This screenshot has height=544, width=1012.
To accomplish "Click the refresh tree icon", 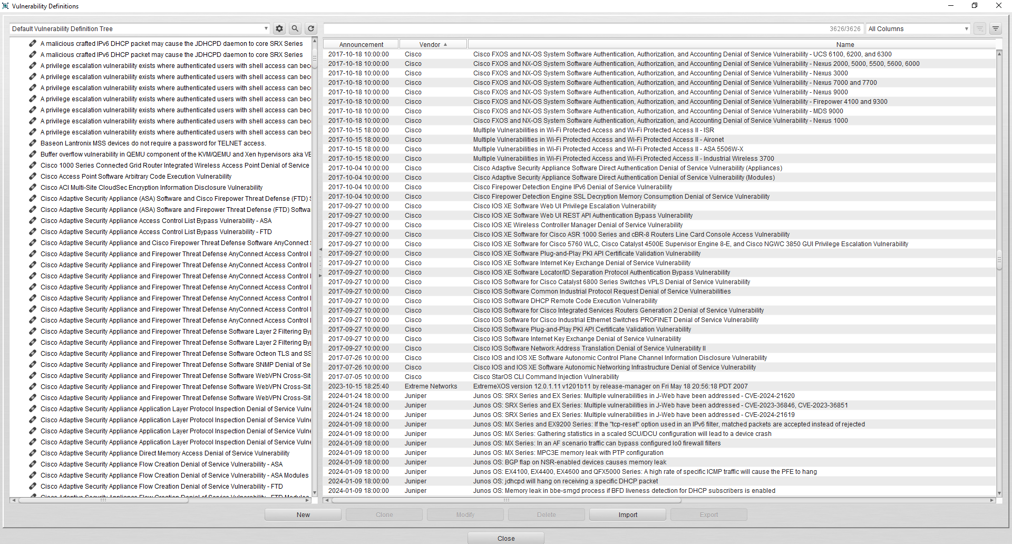I will pos(311,29).
